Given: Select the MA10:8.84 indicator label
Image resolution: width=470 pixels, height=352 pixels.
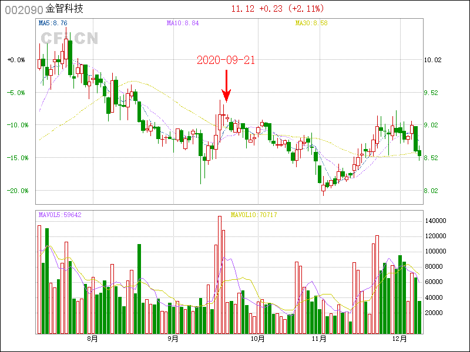Looking at the screenshot, I should pos(183,23).
